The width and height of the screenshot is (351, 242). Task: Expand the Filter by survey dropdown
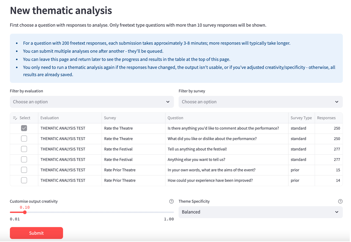pyautogui.click(x=260, y=102)
